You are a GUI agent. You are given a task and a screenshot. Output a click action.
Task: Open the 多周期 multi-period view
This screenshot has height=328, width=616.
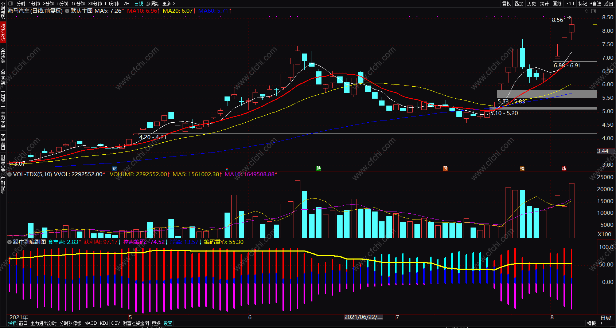153,4
